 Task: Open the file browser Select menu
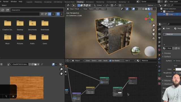[4, 5]
